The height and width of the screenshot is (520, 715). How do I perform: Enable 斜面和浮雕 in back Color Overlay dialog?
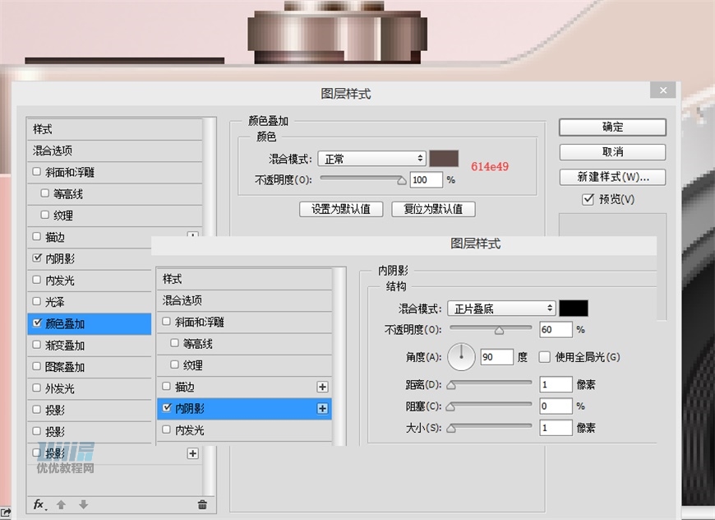coord(37,172)
